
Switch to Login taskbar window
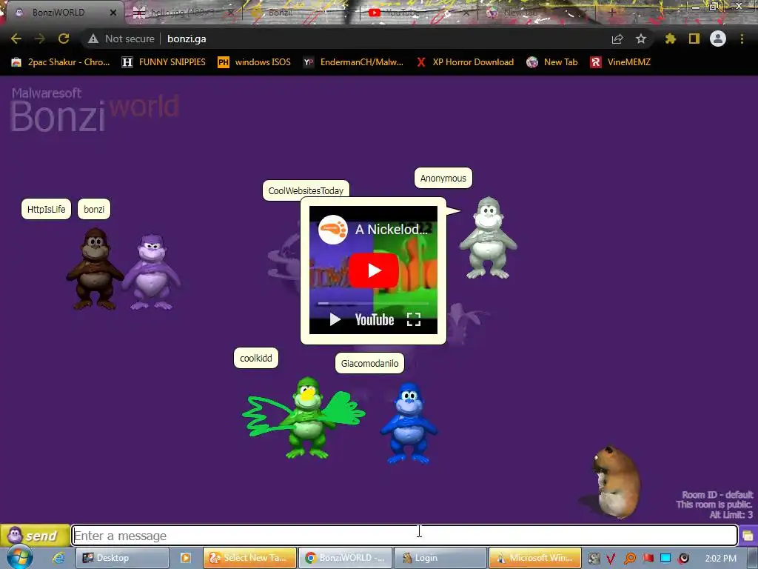point(440,558)
